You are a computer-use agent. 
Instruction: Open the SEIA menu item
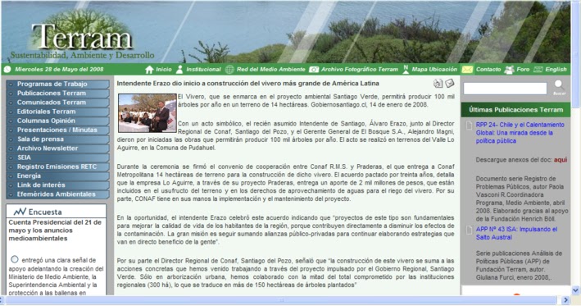pos(58,158)
